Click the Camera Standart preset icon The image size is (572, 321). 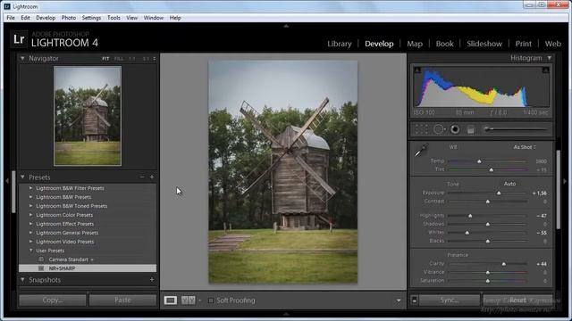pyautogui.click(x=41, y=259)
